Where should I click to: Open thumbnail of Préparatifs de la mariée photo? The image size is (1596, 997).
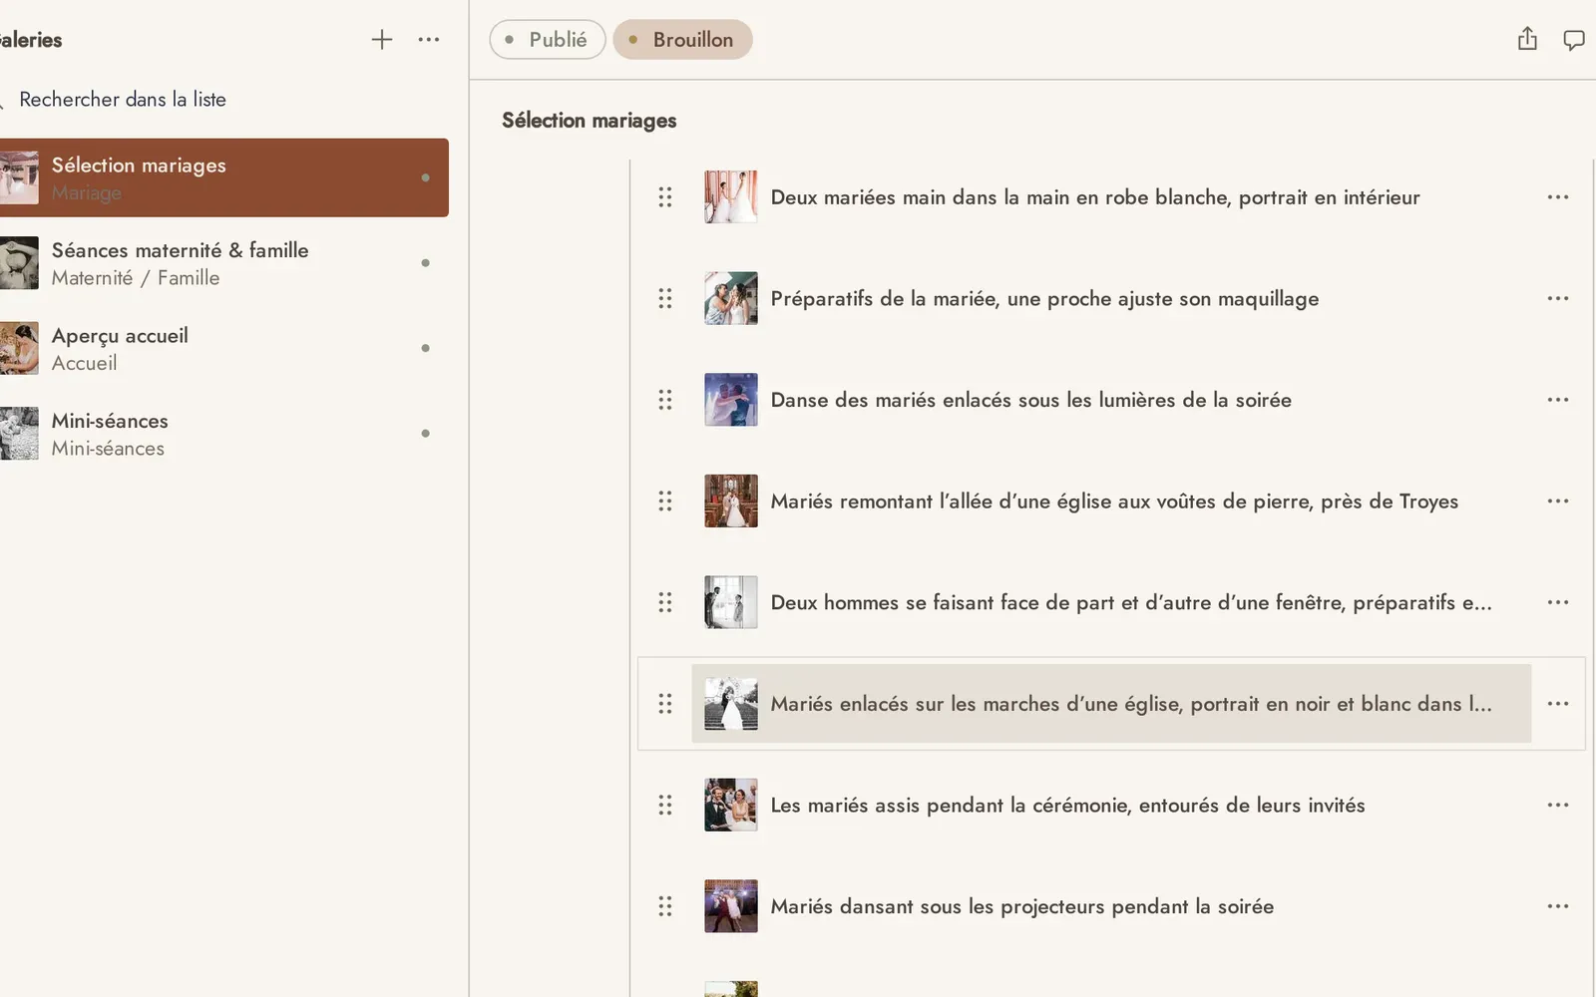click(x=731, y=298)
